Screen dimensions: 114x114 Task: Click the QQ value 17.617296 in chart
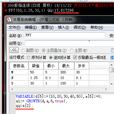click(64, 10)
